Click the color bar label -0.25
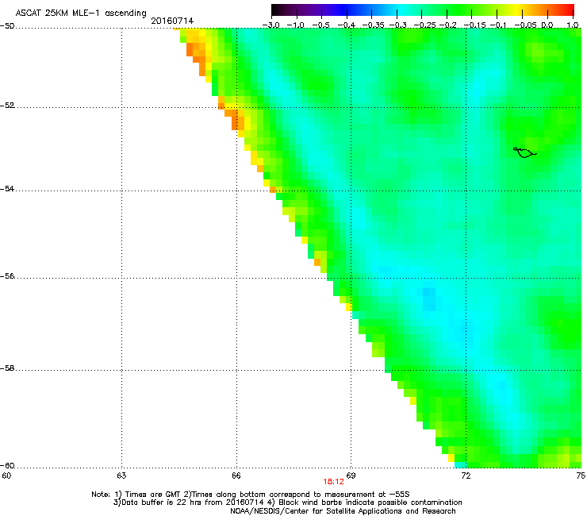The image size is (587, 516). click(x=424, y=25)
